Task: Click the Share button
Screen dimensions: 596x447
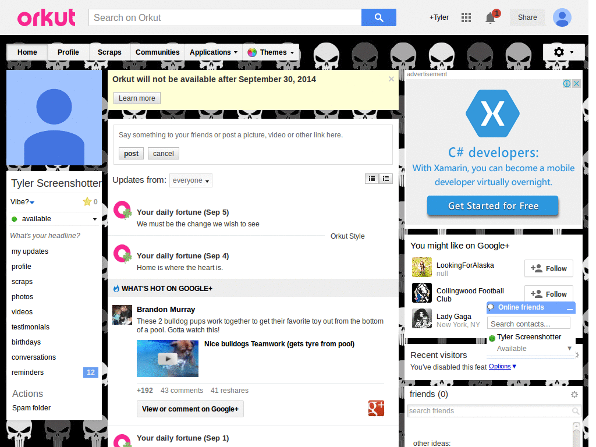Action: coord(527,17)
